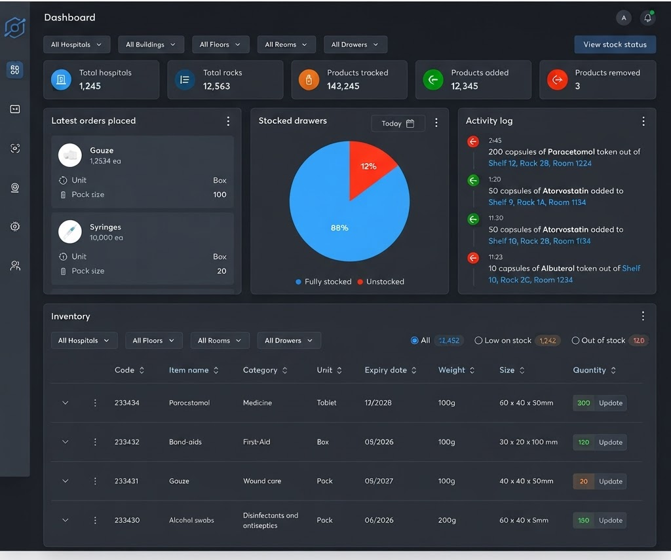Open Shelf 12, Rack 28, Room 1224 link
671x560 pixels.
coord(540,164)
